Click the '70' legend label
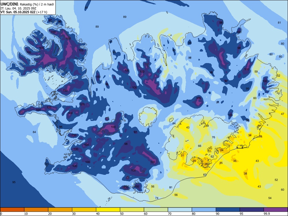 click(x=170, y=214)
